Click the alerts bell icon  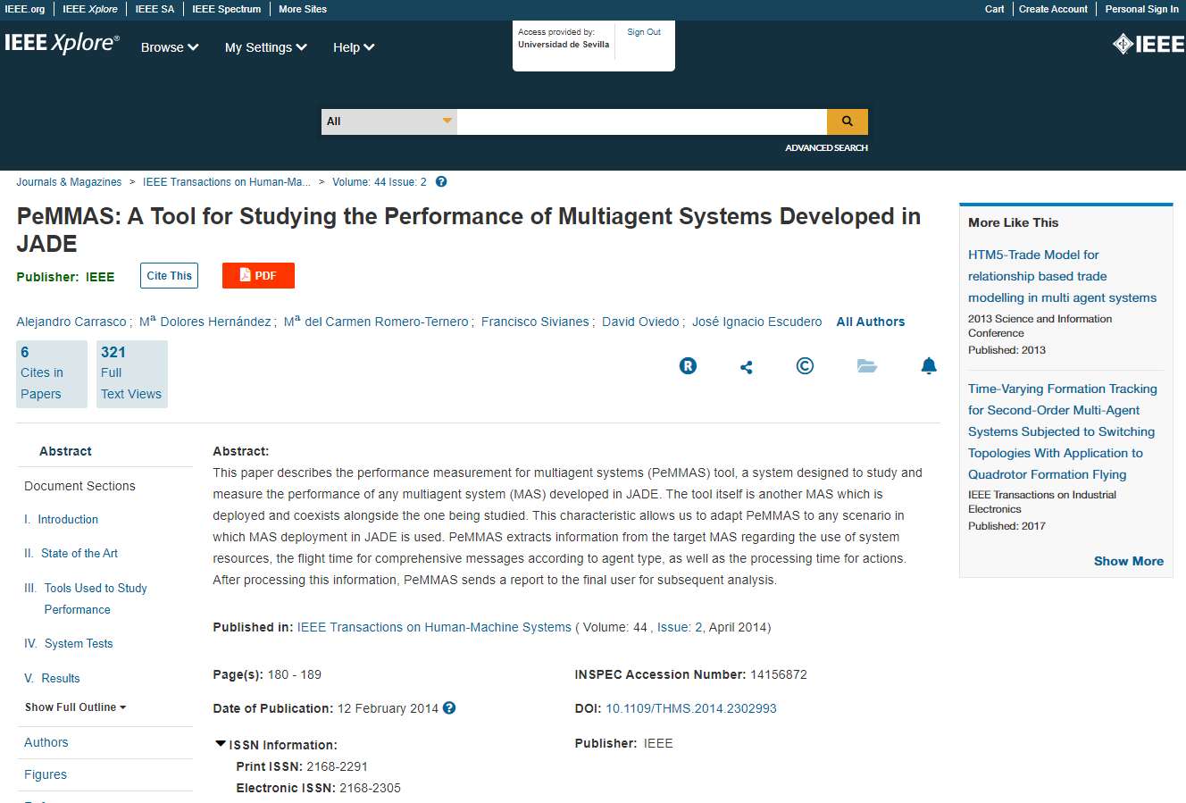[929, 366]
